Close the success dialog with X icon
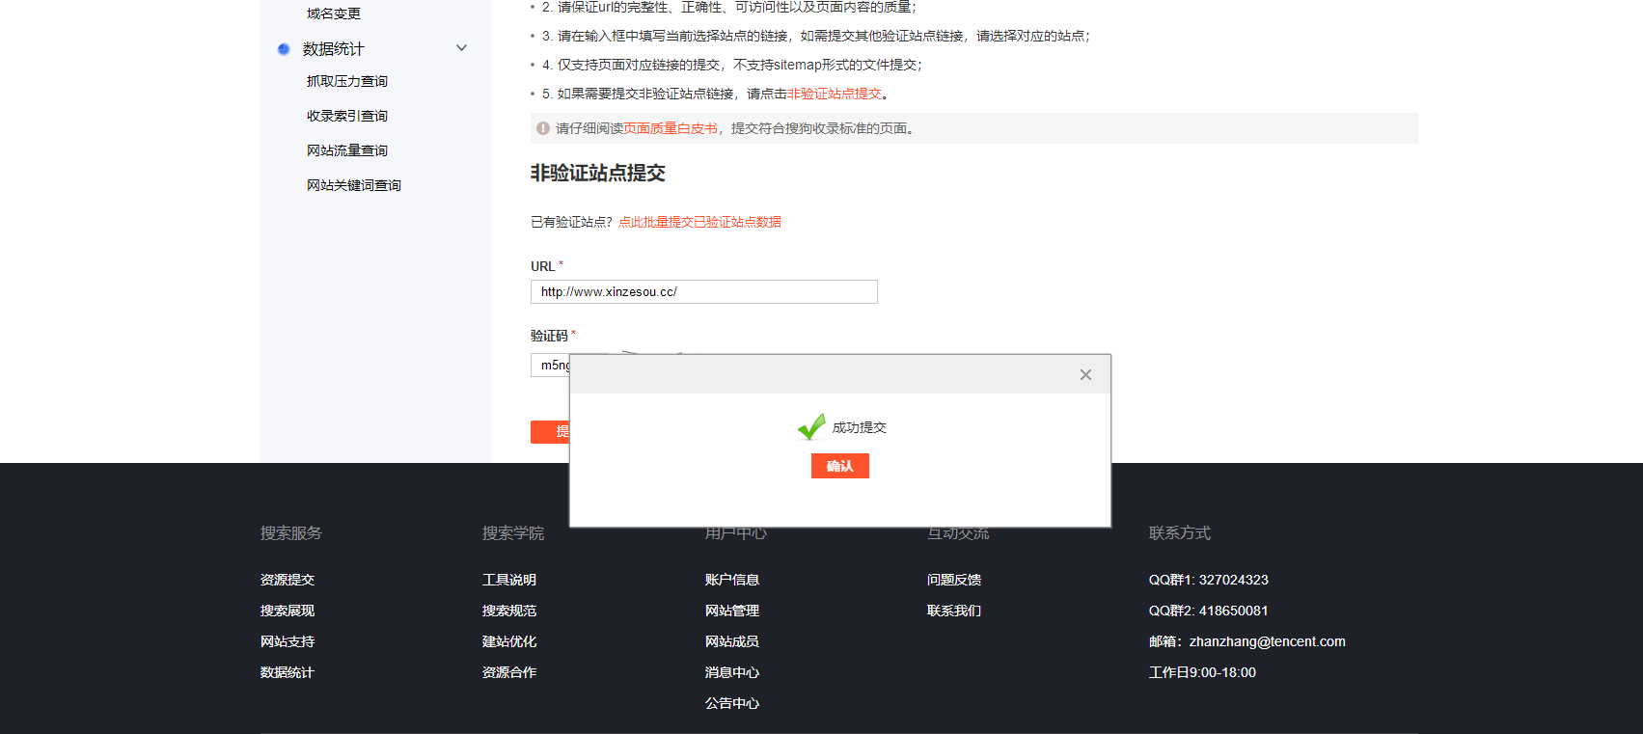The image size is (1643, 734). click(x=1085, y=375)
